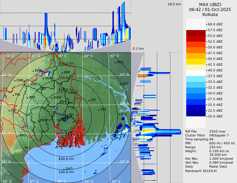This screenshot has height=183, width=237.
Task: Click the MNS station marker on the map
Action: 115,62
